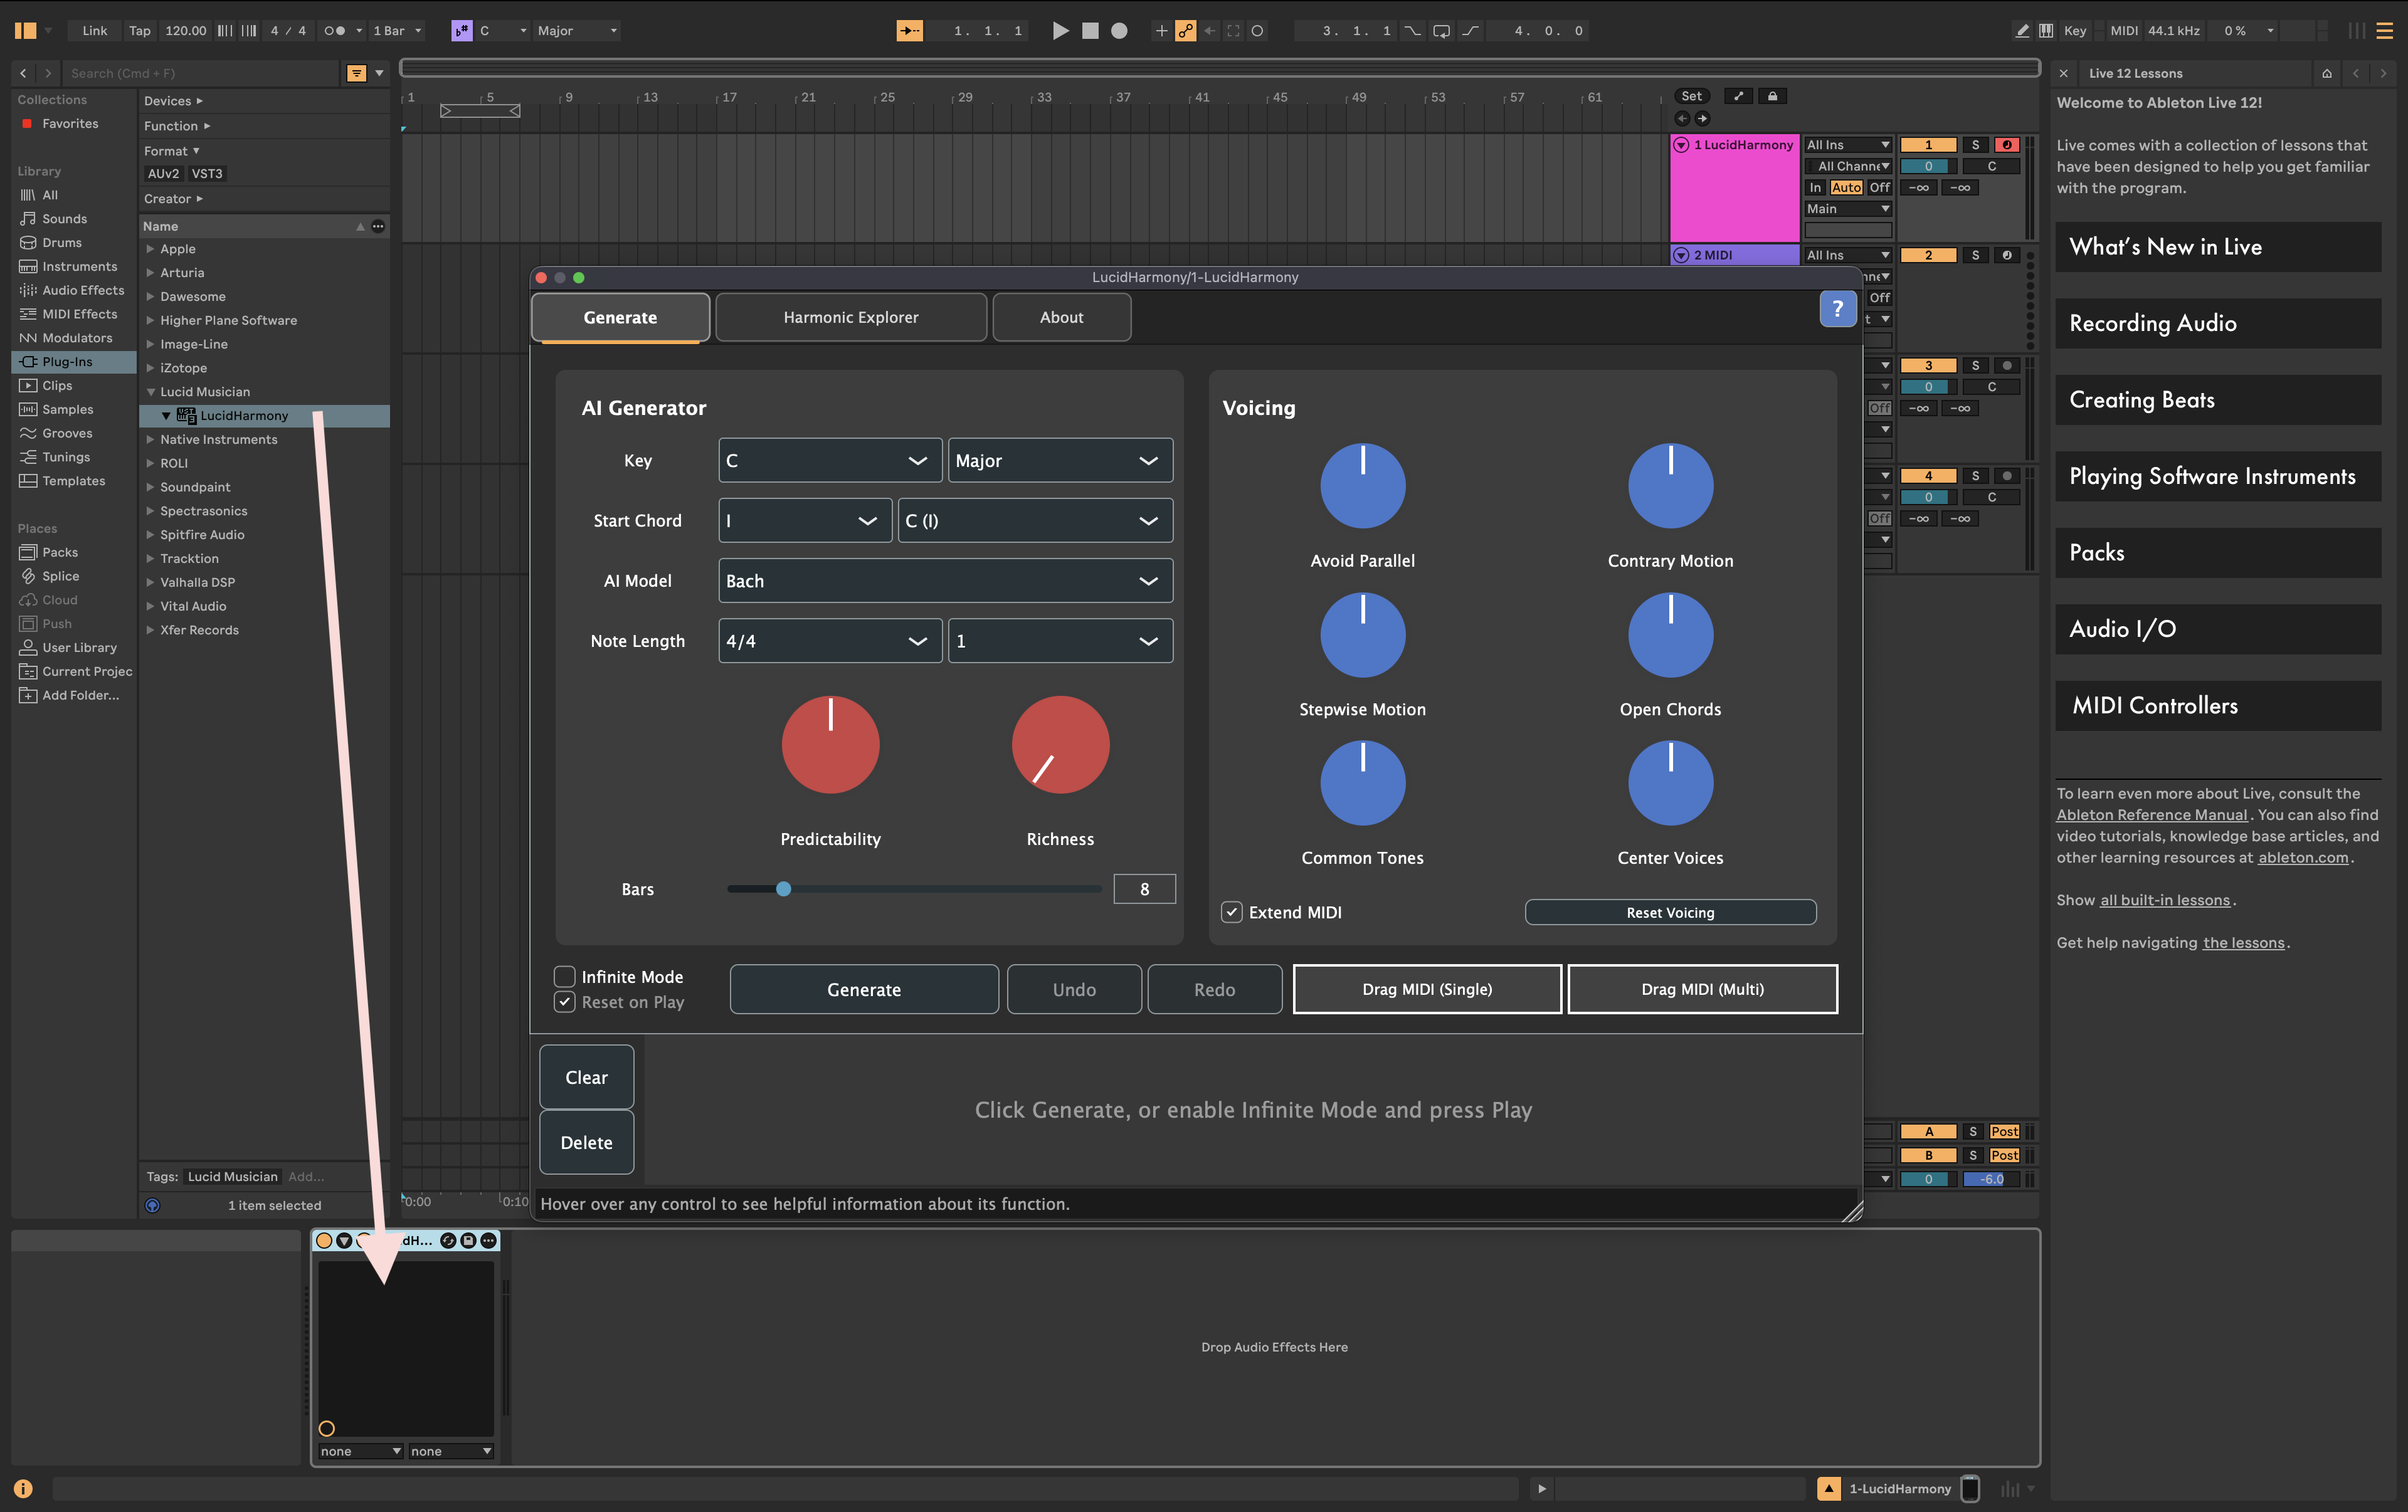Toggle arm button on track 1 LucidHarmony

click(x=2006, y=145)
